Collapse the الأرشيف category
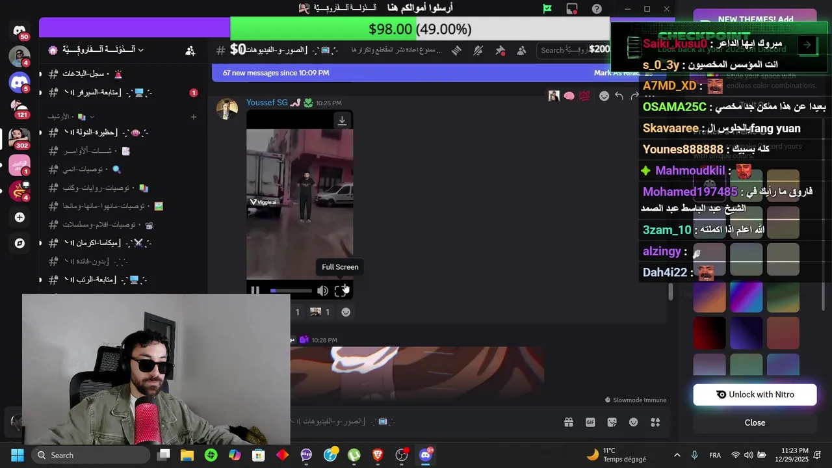The width and height of the screenshot is (832, 468). [70, 117]
